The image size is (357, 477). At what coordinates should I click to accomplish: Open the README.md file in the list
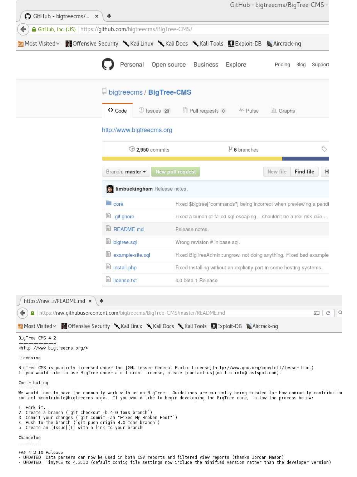(129, 229)
